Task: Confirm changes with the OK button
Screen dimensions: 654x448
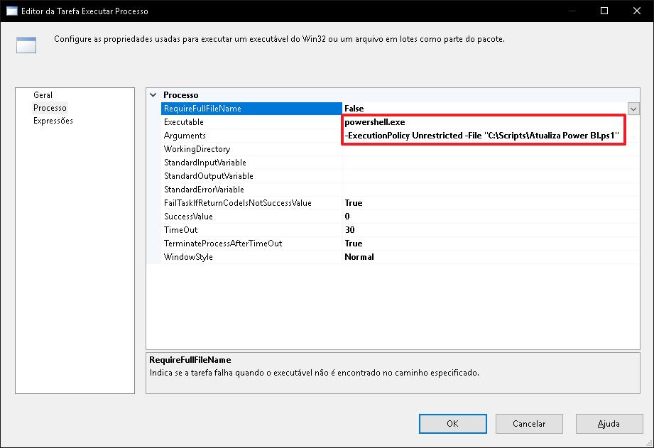Action: [452, 424]
